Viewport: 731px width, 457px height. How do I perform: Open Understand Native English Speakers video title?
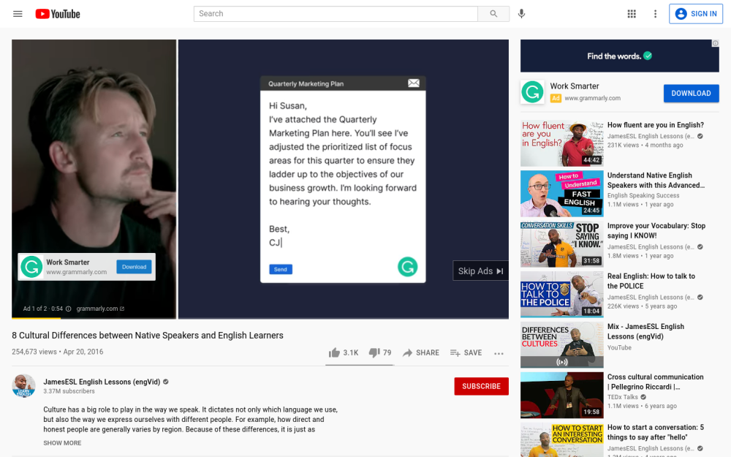(x=656, y=180)
